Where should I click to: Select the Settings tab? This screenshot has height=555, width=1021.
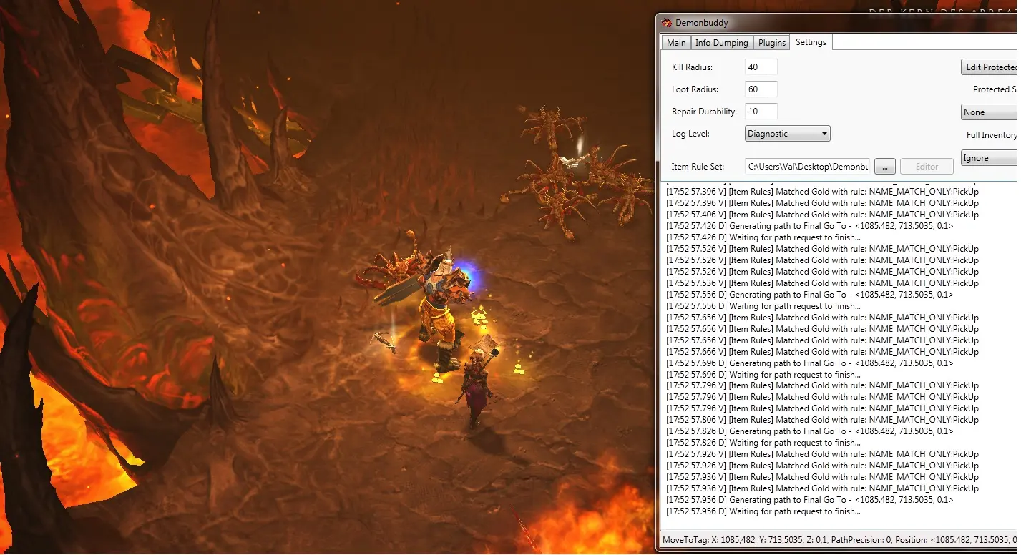[811, 42]
